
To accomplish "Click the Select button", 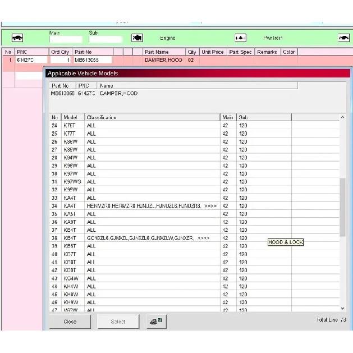I will (118, 322).
